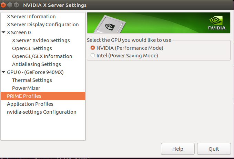
Task: Click the NVIDIA logo in banner
Action: point(217,23)
